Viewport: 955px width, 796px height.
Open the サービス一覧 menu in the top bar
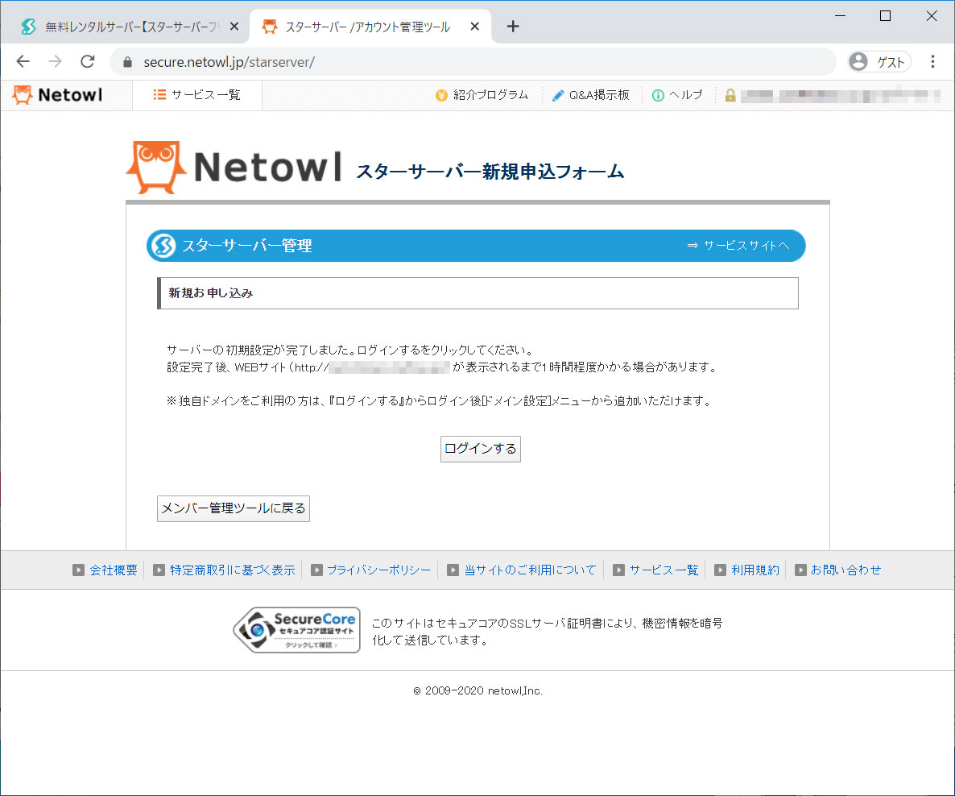(197, 95)
